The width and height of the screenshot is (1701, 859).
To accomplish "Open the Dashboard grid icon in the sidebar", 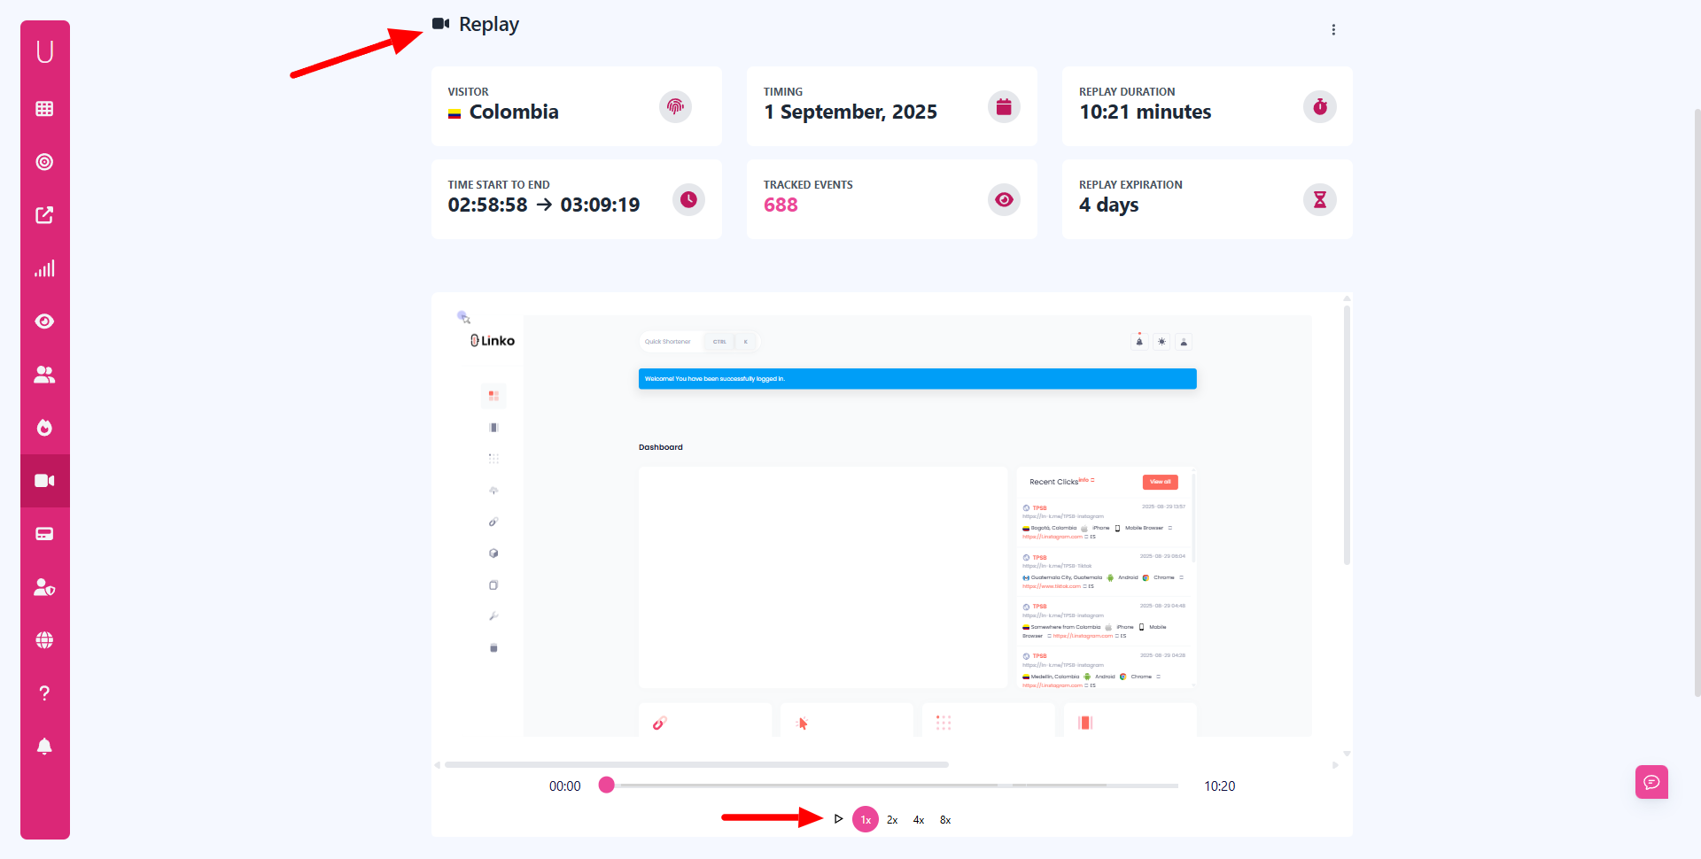I will tap(44, 108).
